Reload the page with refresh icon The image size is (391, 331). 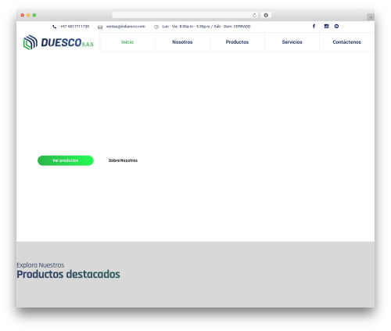point(254,15)
